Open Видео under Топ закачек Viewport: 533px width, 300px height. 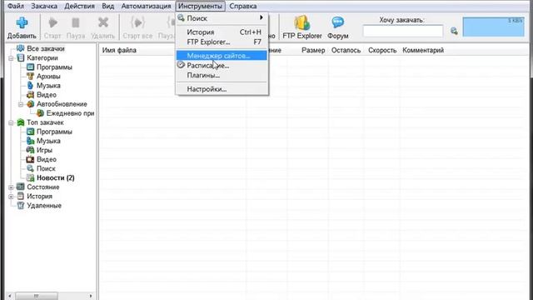click(x=47, y=159)
